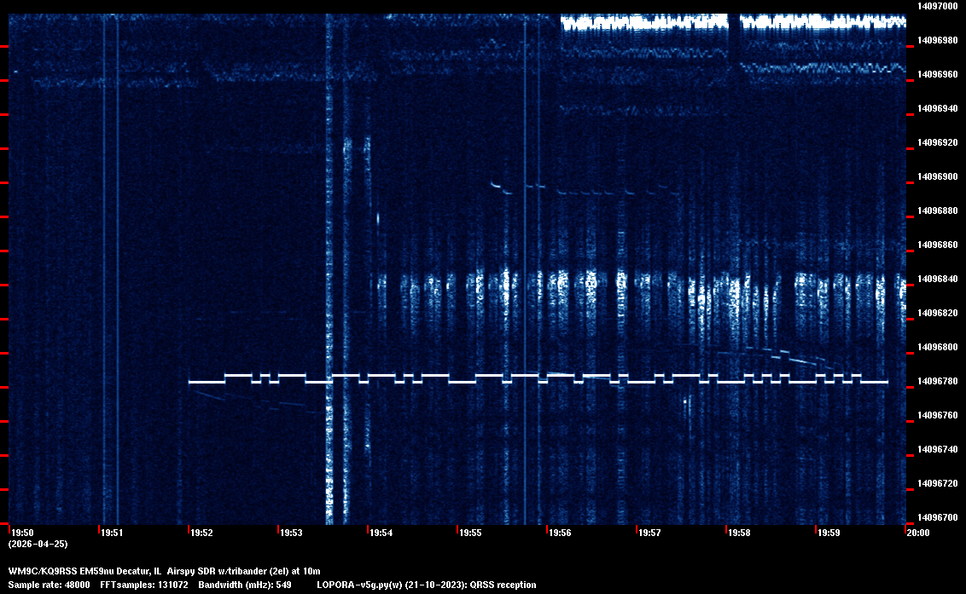Click the 19:50 time label
This screenshot has width=966, height=594.
23,533
